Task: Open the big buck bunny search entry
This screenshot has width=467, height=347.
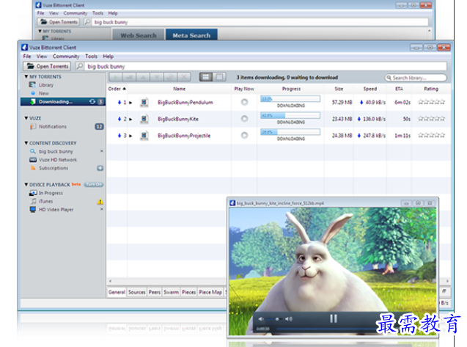Action: point(56,151)
